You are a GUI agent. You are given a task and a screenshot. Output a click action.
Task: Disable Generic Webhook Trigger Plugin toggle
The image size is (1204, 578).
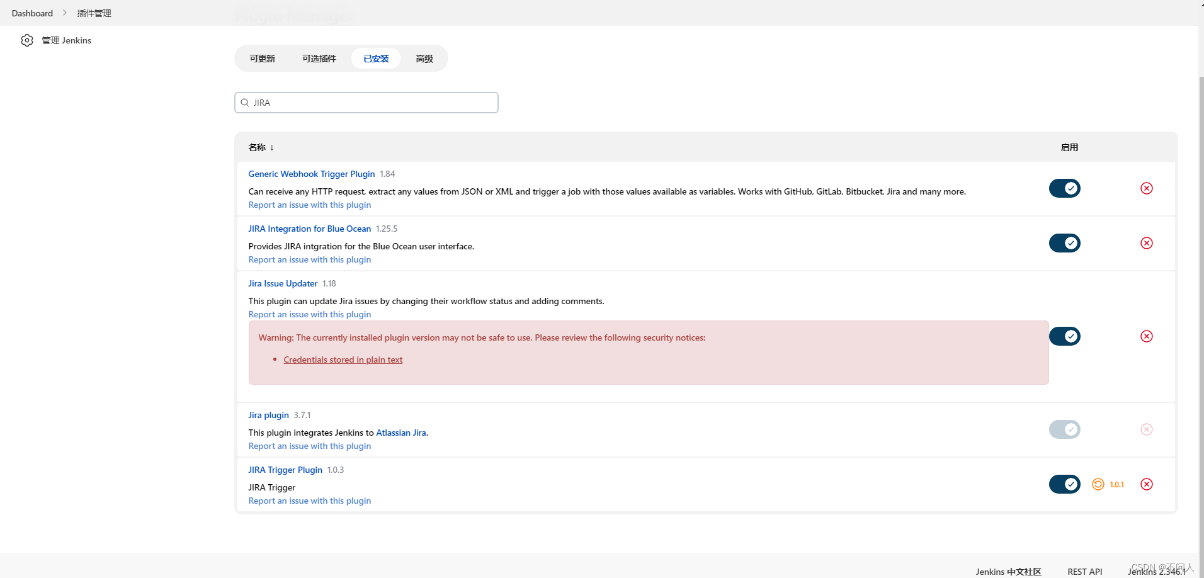pyautogui.click(x=1065, y=188)
